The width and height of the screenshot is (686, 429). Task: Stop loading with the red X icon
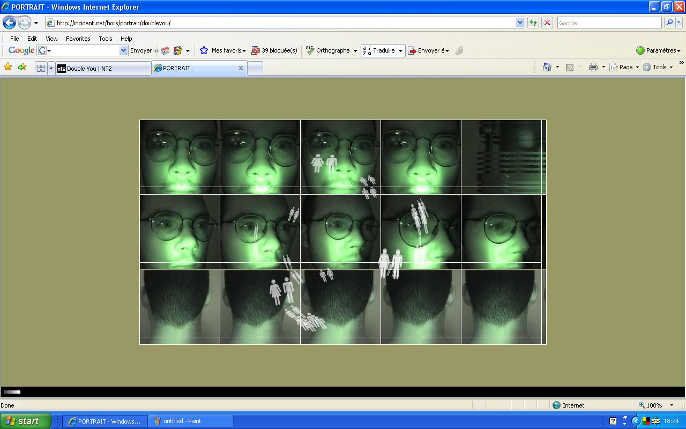click(x=547, y=23)
